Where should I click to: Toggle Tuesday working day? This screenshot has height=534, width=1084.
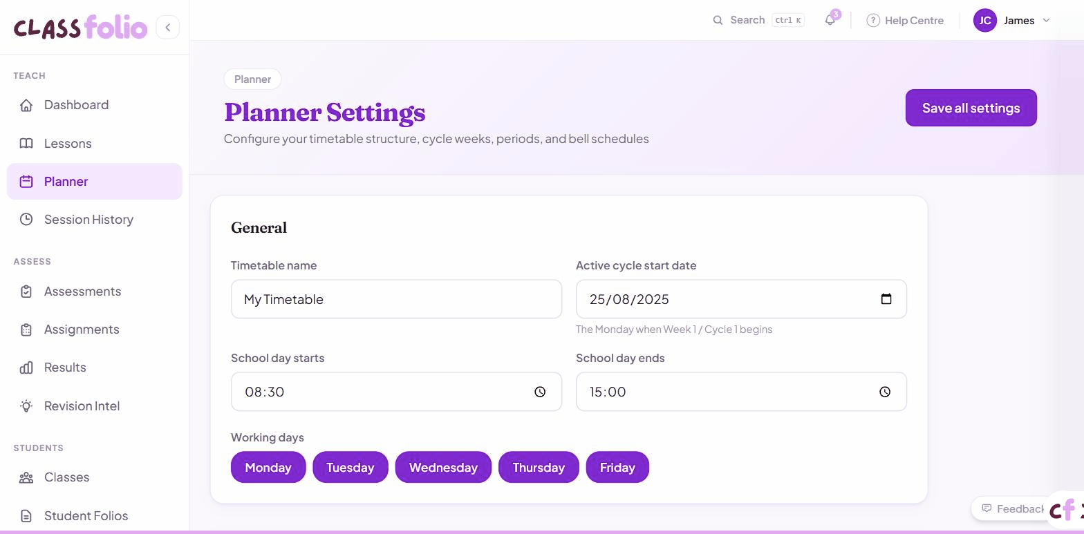[x=351, y=468]
